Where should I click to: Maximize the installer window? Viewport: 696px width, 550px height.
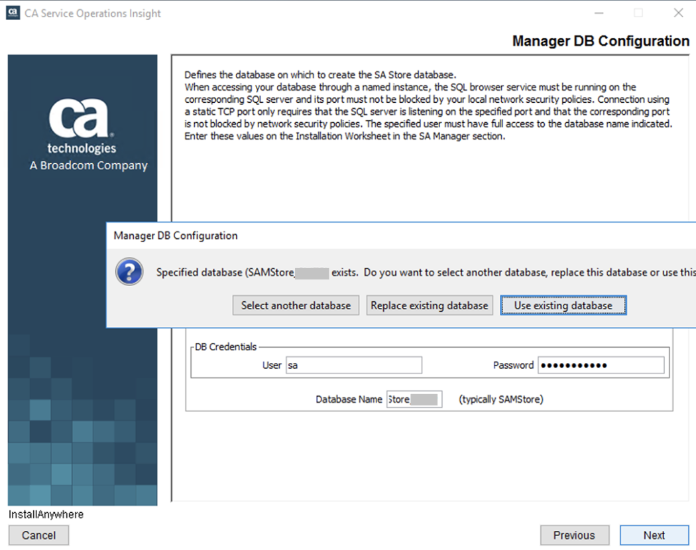(x=638, y=13)
